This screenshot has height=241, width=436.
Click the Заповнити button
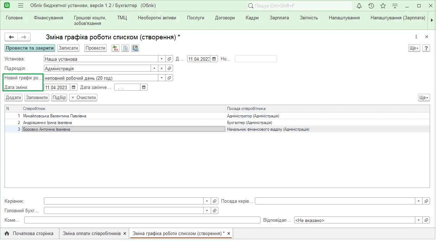point(37,98)
